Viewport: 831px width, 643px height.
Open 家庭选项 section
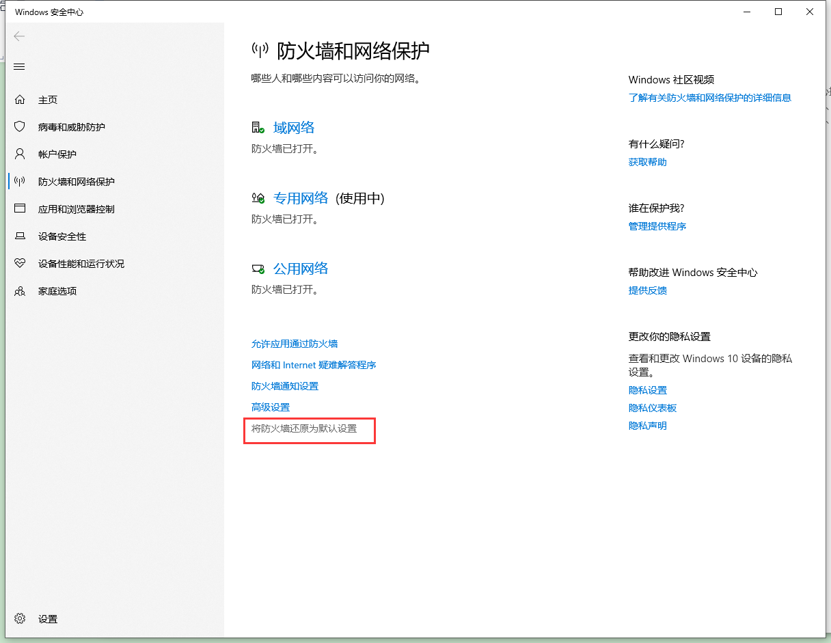[57, 291]
